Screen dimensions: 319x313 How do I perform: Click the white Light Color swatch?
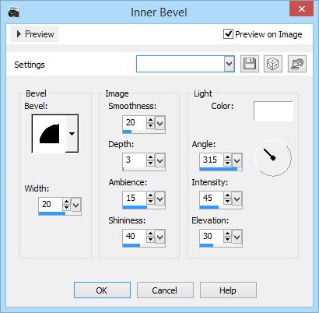(273, 111)
